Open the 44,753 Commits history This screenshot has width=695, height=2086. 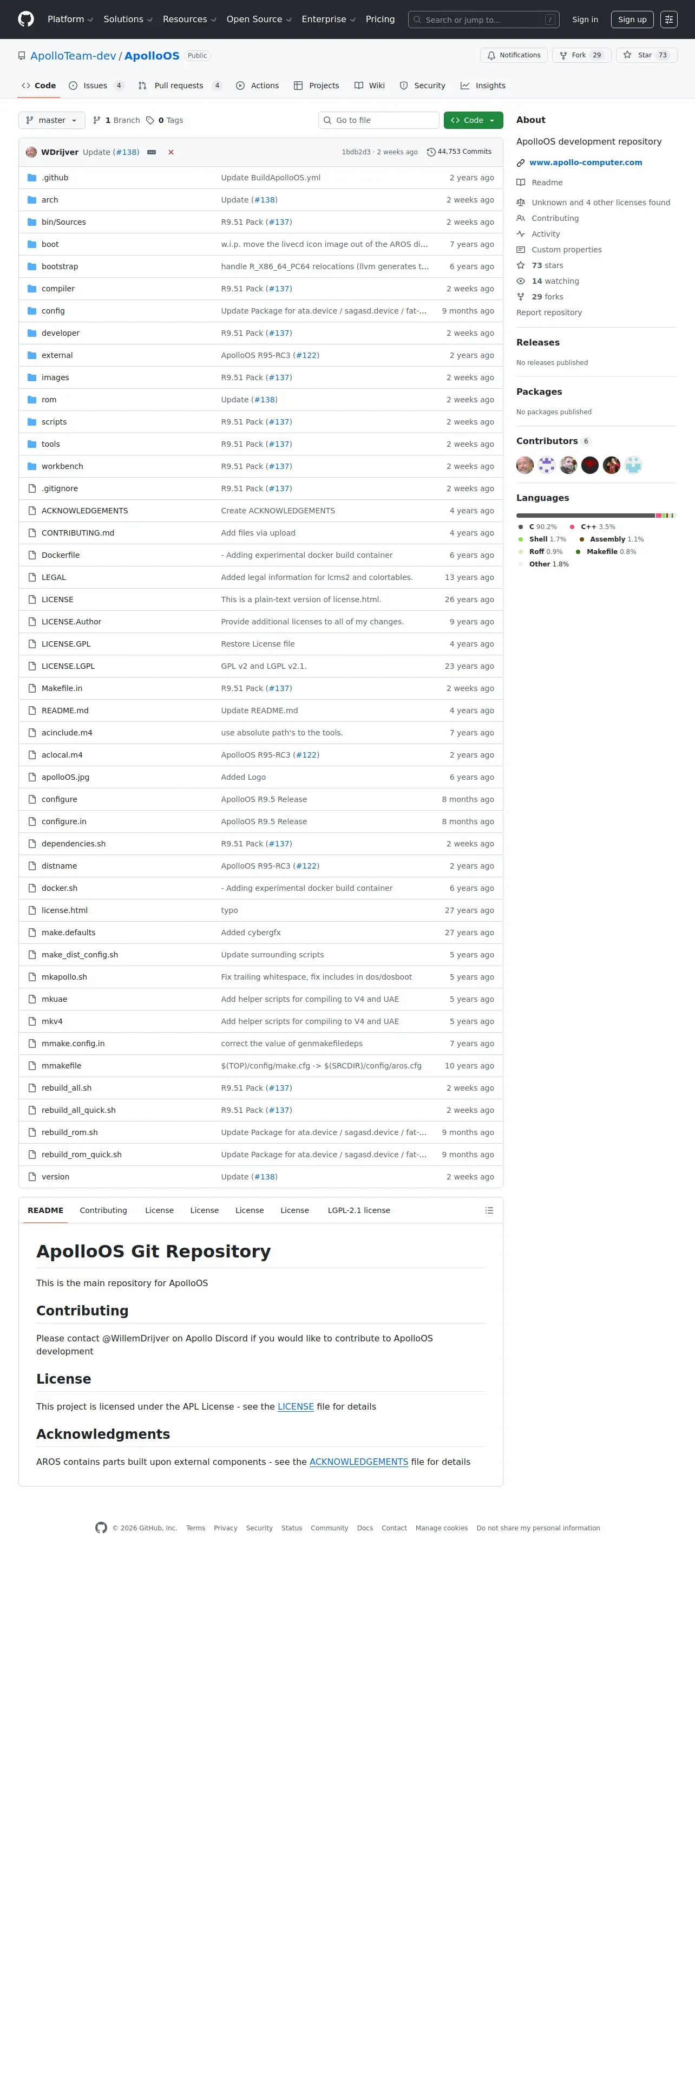click(459, 152)
